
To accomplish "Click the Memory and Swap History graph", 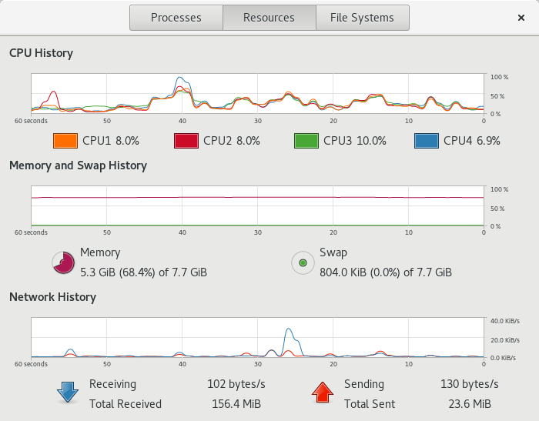I will [x=257, y=206].
